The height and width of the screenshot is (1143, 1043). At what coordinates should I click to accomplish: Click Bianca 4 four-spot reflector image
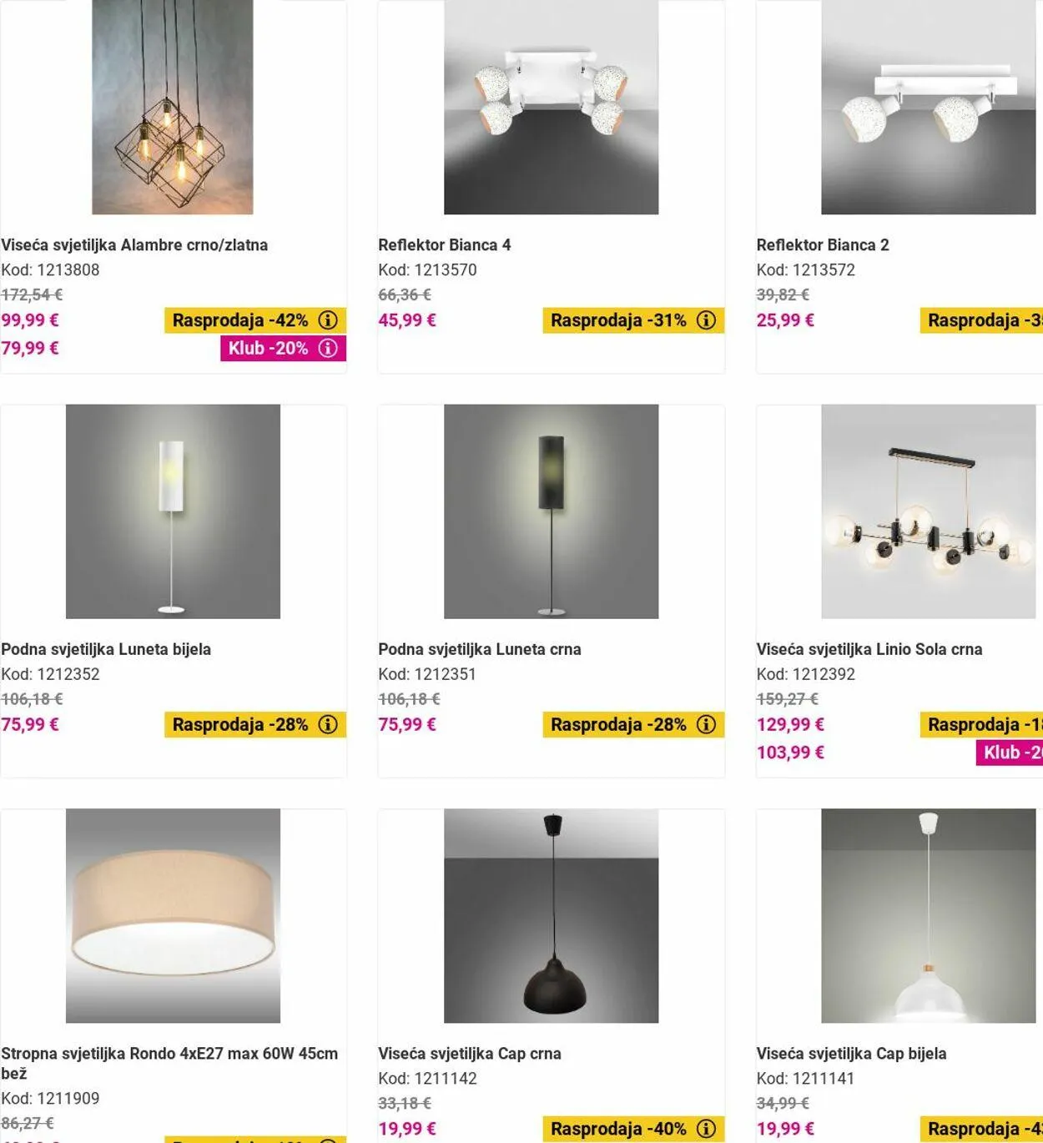point(551,107)
